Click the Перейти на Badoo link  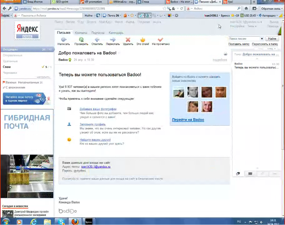click(188, 120)
